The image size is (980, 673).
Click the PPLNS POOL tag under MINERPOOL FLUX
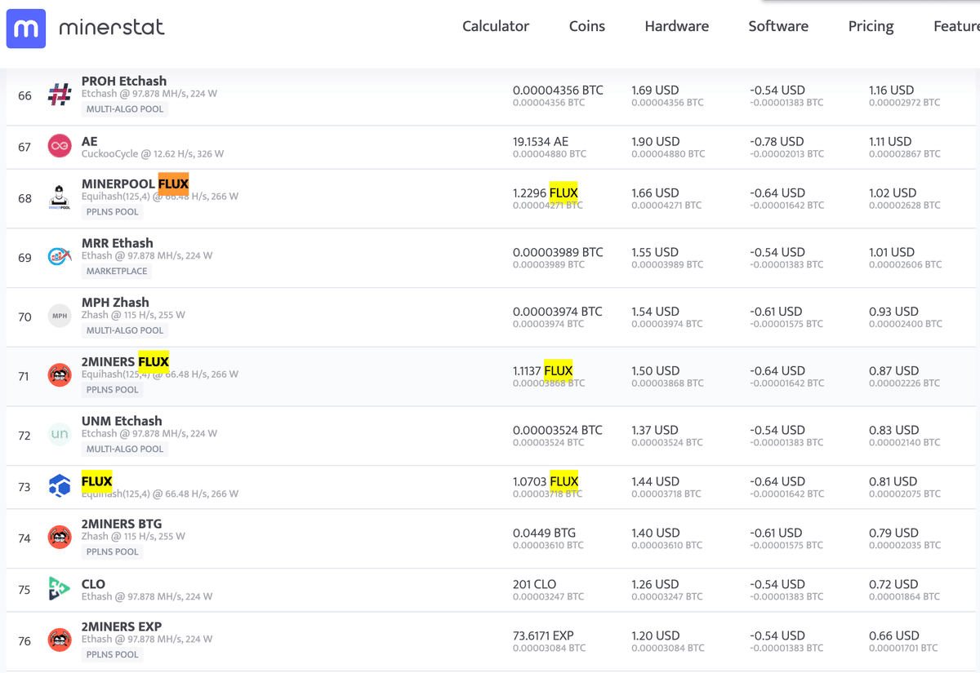112,212
